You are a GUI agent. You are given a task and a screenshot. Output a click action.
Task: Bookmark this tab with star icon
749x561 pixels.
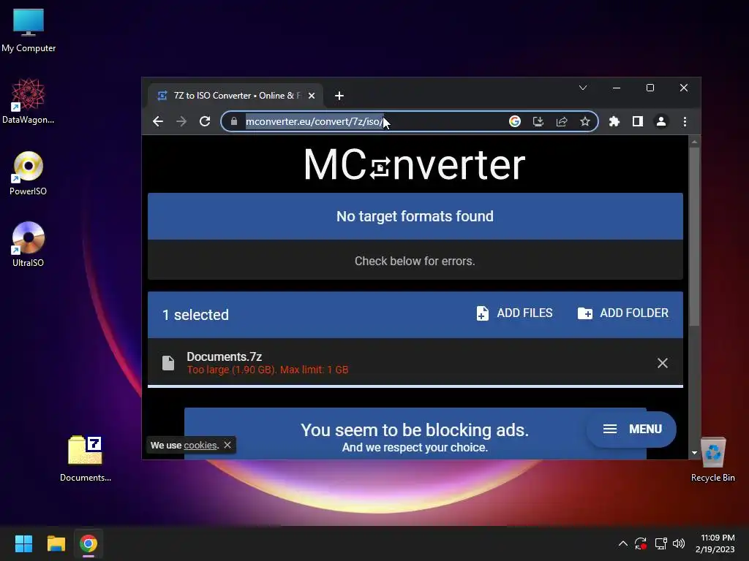585,121
